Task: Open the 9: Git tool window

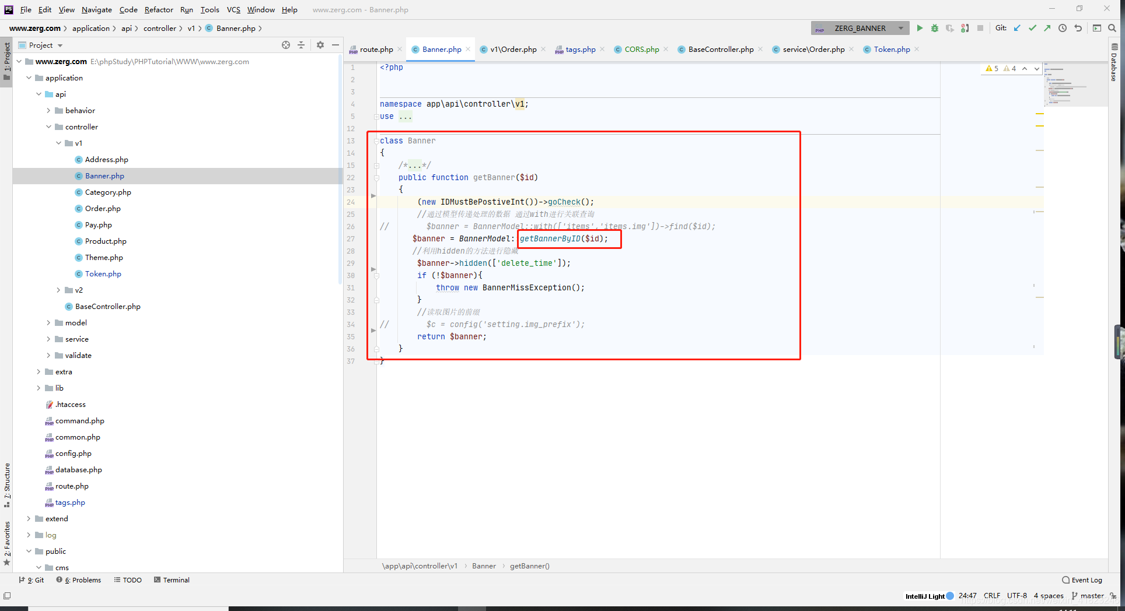Action: click(x=32, y=580)
